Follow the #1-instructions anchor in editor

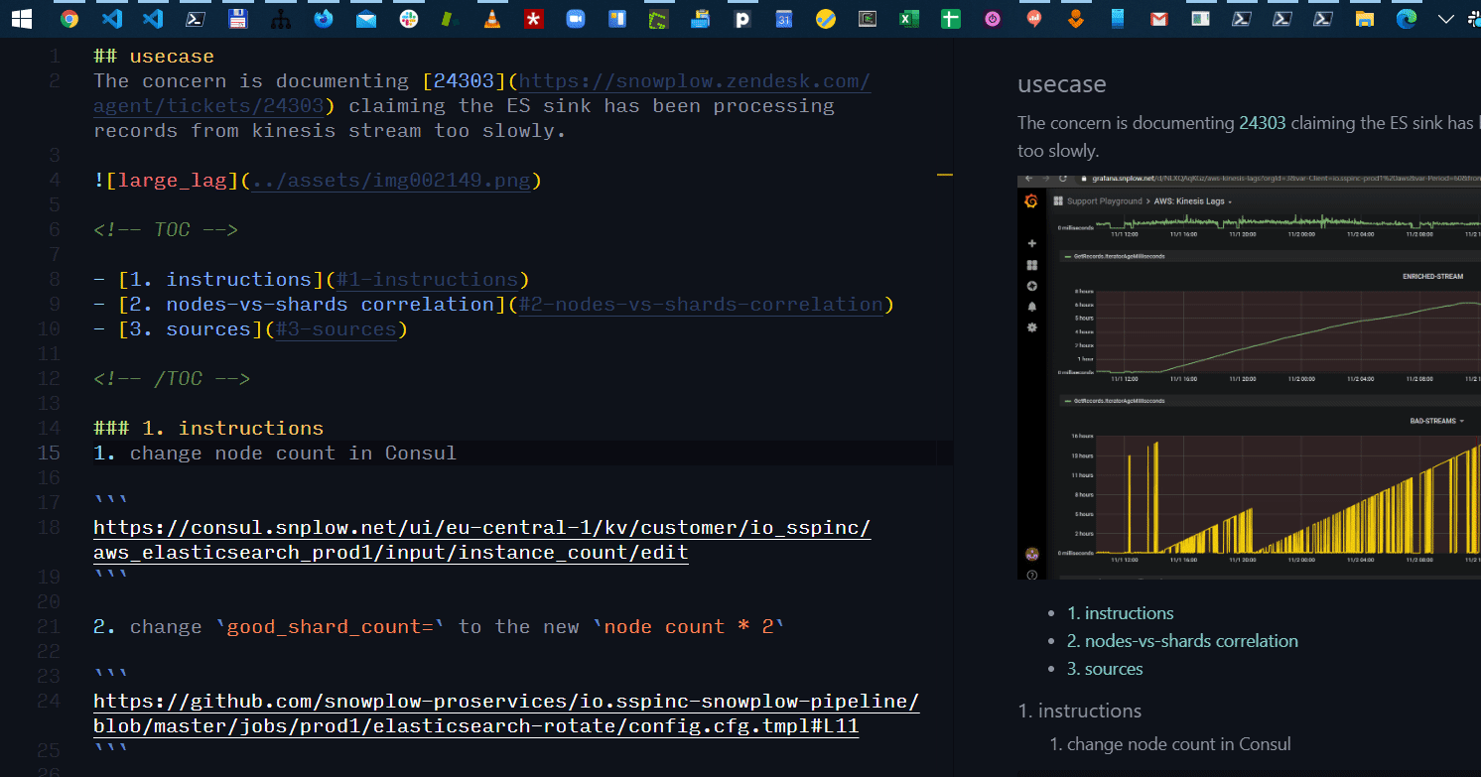coord(427,280)
